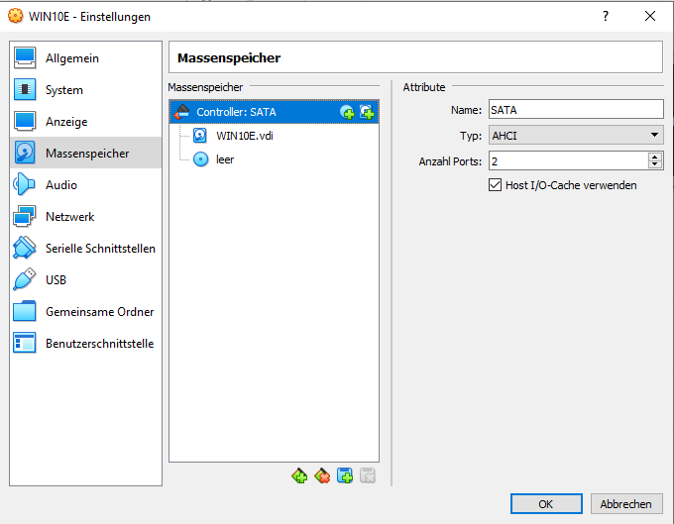Image resolution: width=674 pixels, height=524 pixels.
Task: Toggle Host I/O-Cache verwenden checkbox
Action: [496, 185]
